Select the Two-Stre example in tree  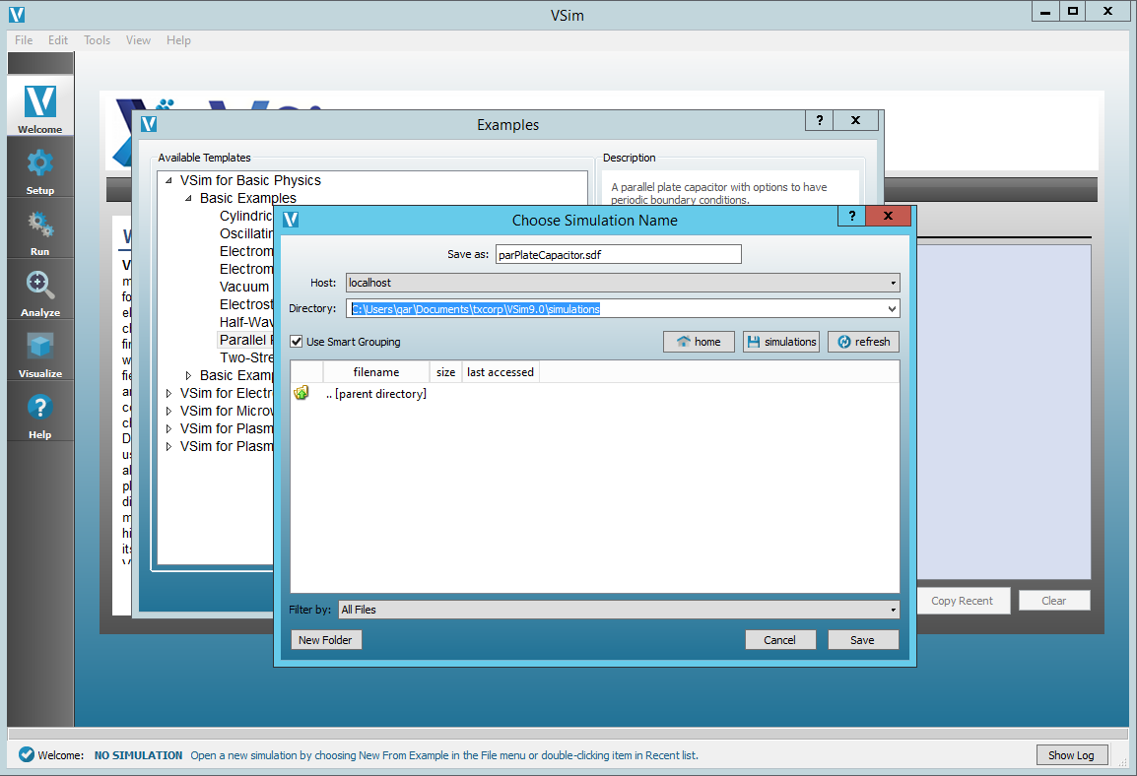245,357
